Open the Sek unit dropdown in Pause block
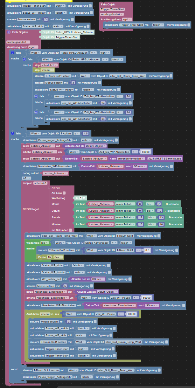Viewport: 195px width, 388px height. pos(59,257)
